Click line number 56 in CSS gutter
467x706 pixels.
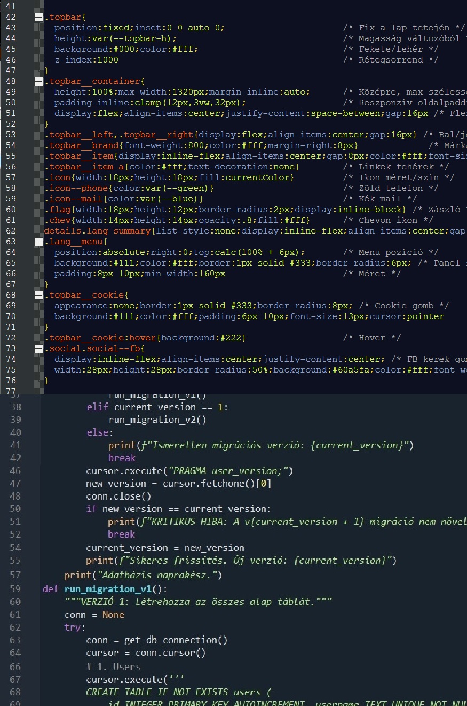point(11,167)
